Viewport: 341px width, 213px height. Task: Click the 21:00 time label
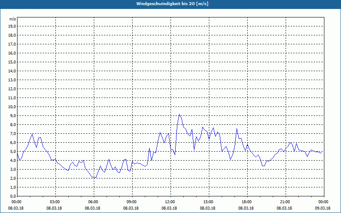(286, 202)
